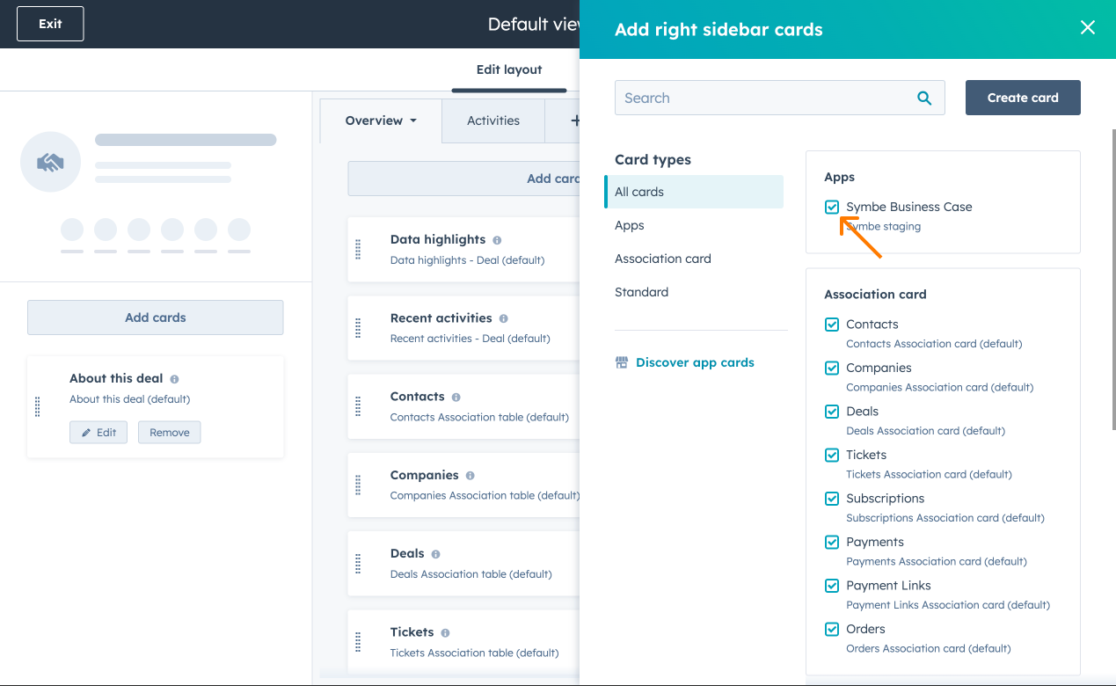1116x686 pixels.
Task: Filter card types by Standard
Action: pos(641,292)
